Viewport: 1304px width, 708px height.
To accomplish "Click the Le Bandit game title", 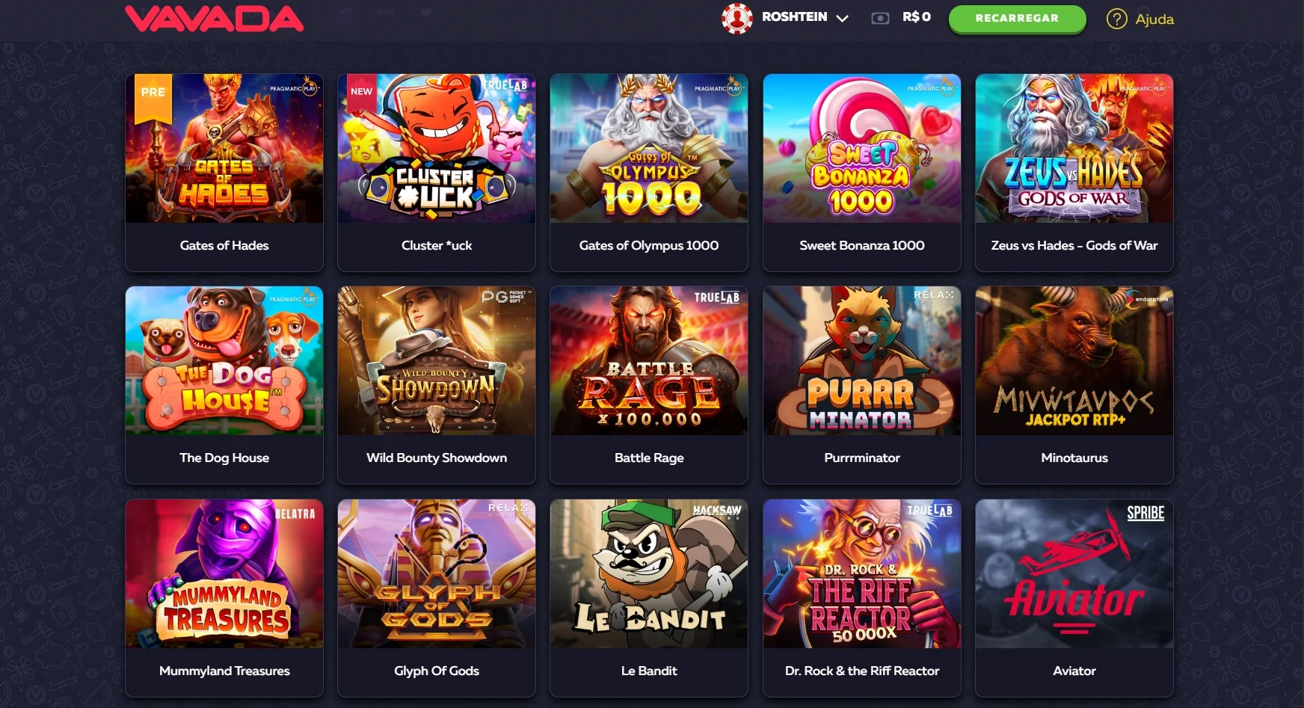I will [649, 671].
